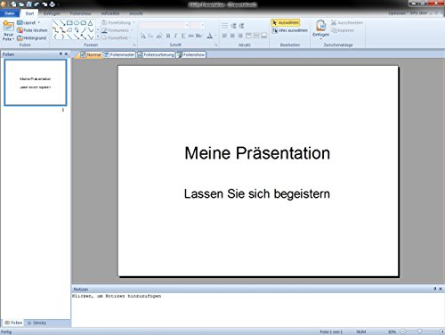Close the Notizen panel
This screenshot has width=445, height=335.
[441, 289]
